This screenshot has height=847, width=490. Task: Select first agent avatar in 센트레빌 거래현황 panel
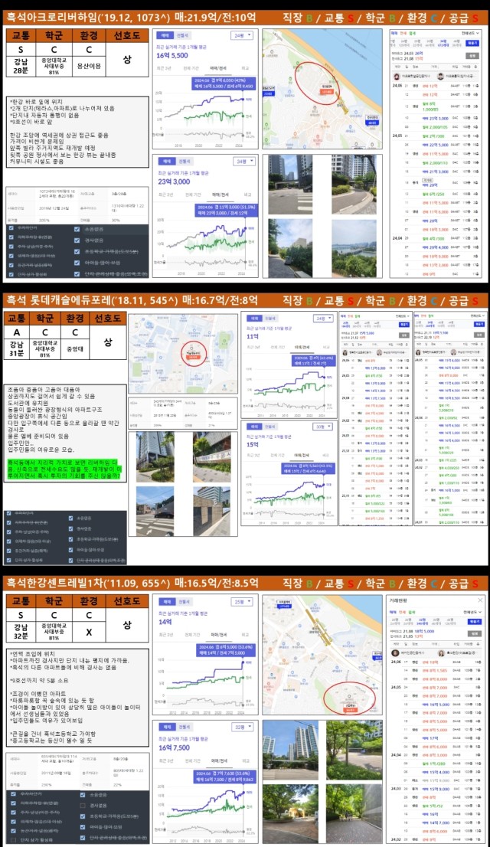396,653
